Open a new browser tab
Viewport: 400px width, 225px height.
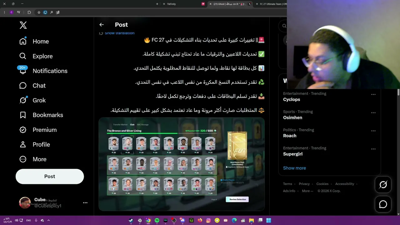pos(157,4)
